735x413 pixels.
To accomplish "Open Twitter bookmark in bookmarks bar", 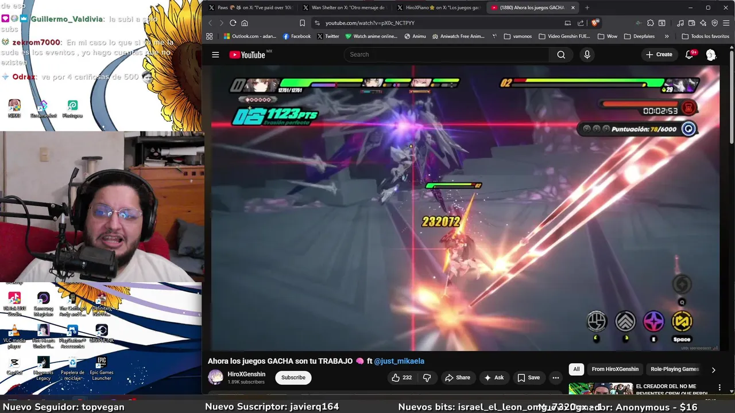I will click(328, 36).
